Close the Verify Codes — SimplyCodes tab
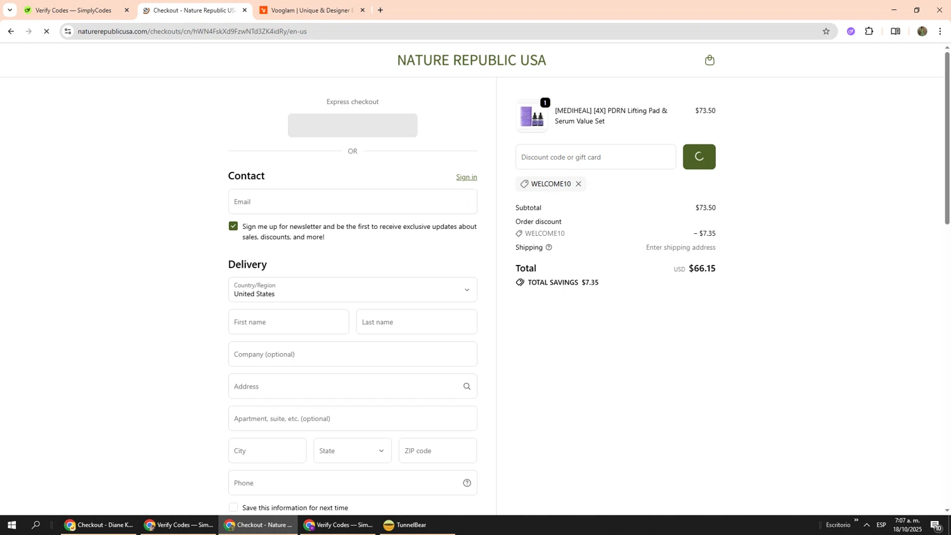Screen dimensions: 951x535 pyautogui.click(x=127, y=10)
